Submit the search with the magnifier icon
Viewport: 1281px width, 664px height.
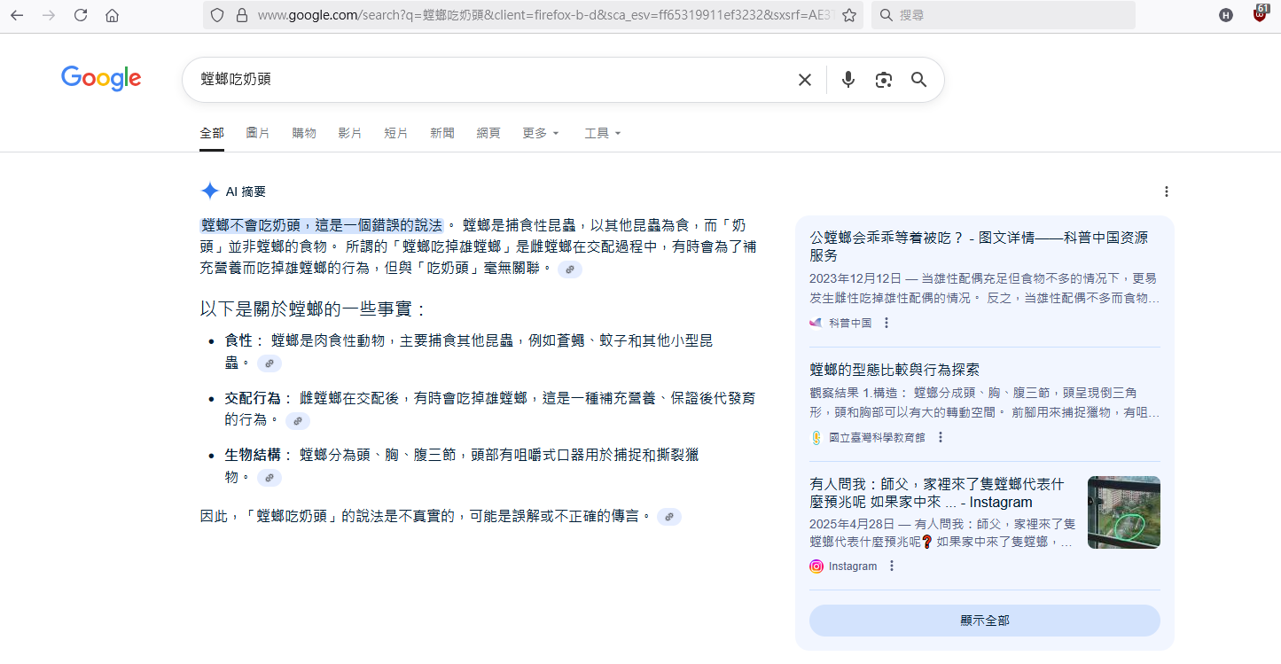coord(918,80)
